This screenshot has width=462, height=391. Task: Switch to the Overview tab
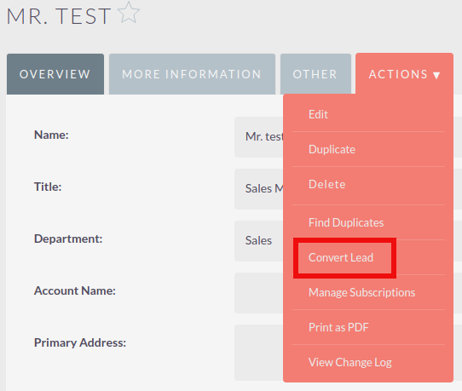55,74
